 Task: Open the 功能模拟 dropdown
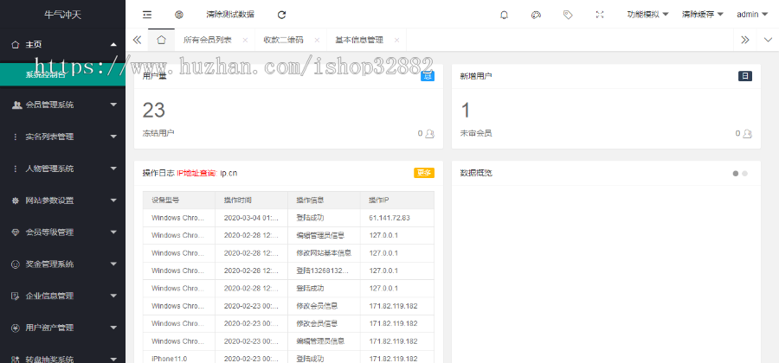647,15
